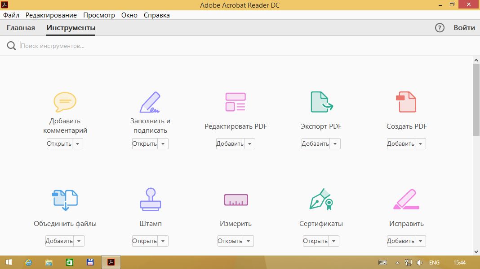
Task: Click Добавить under Объединить файлы
Action: point(59,241)
